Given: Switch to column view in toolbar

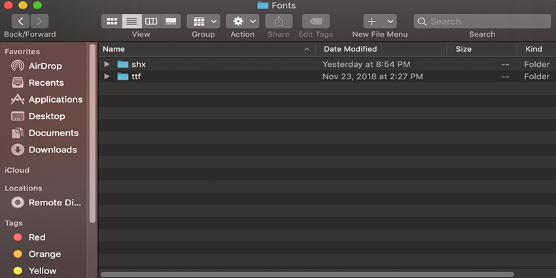Looking at the screenshot, I should 151,22.
